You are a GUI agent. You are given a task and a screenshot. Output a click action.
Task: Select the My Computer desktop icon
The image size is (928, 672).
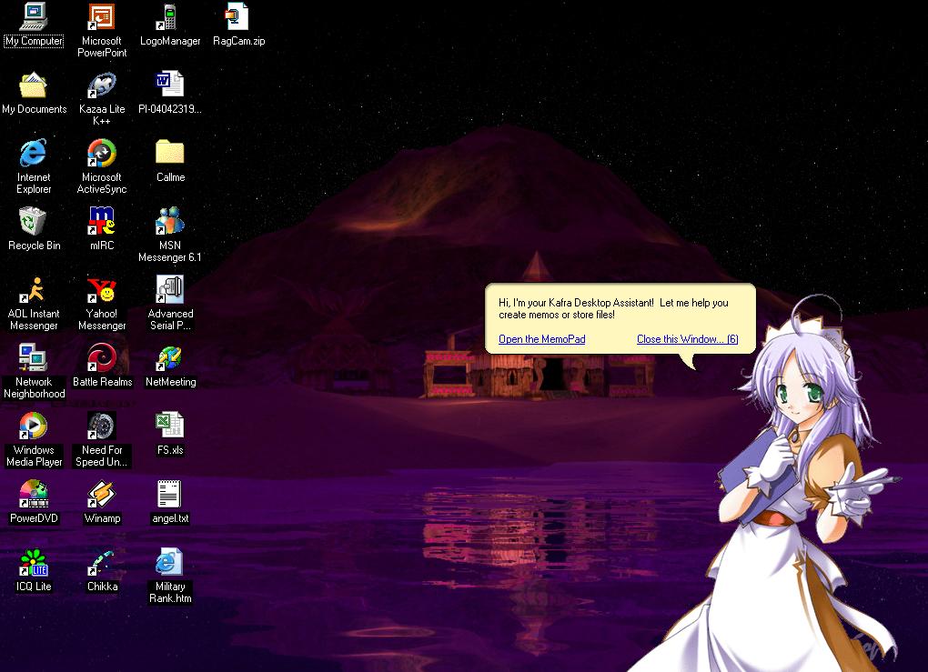[34, 18]
